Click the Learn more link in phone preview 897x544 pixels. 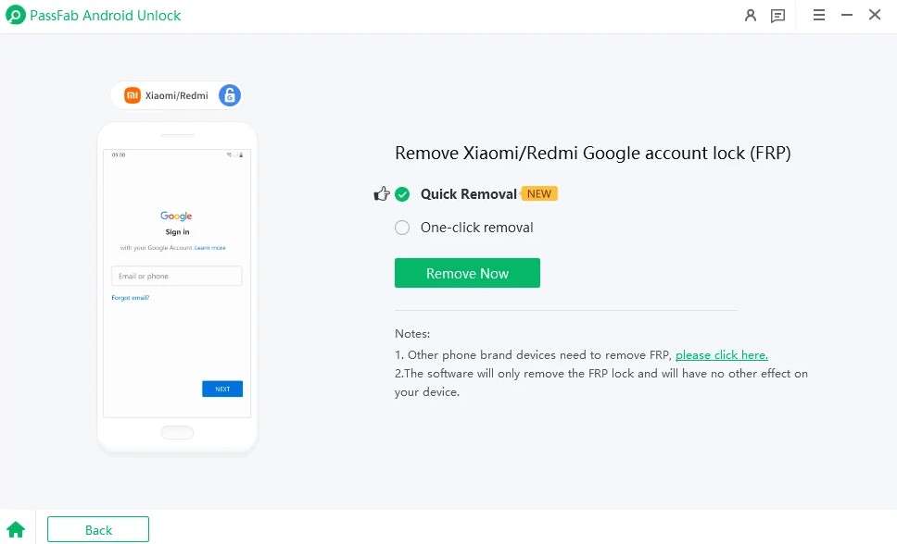(x=210, y=248)
